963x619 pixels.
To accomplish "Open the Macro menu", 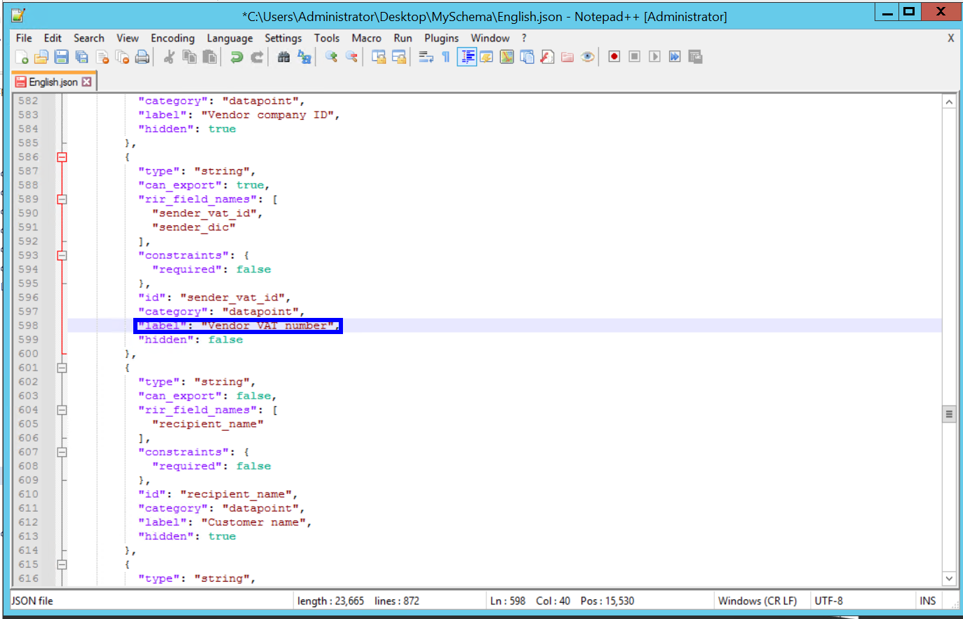I will pos(366,38).
